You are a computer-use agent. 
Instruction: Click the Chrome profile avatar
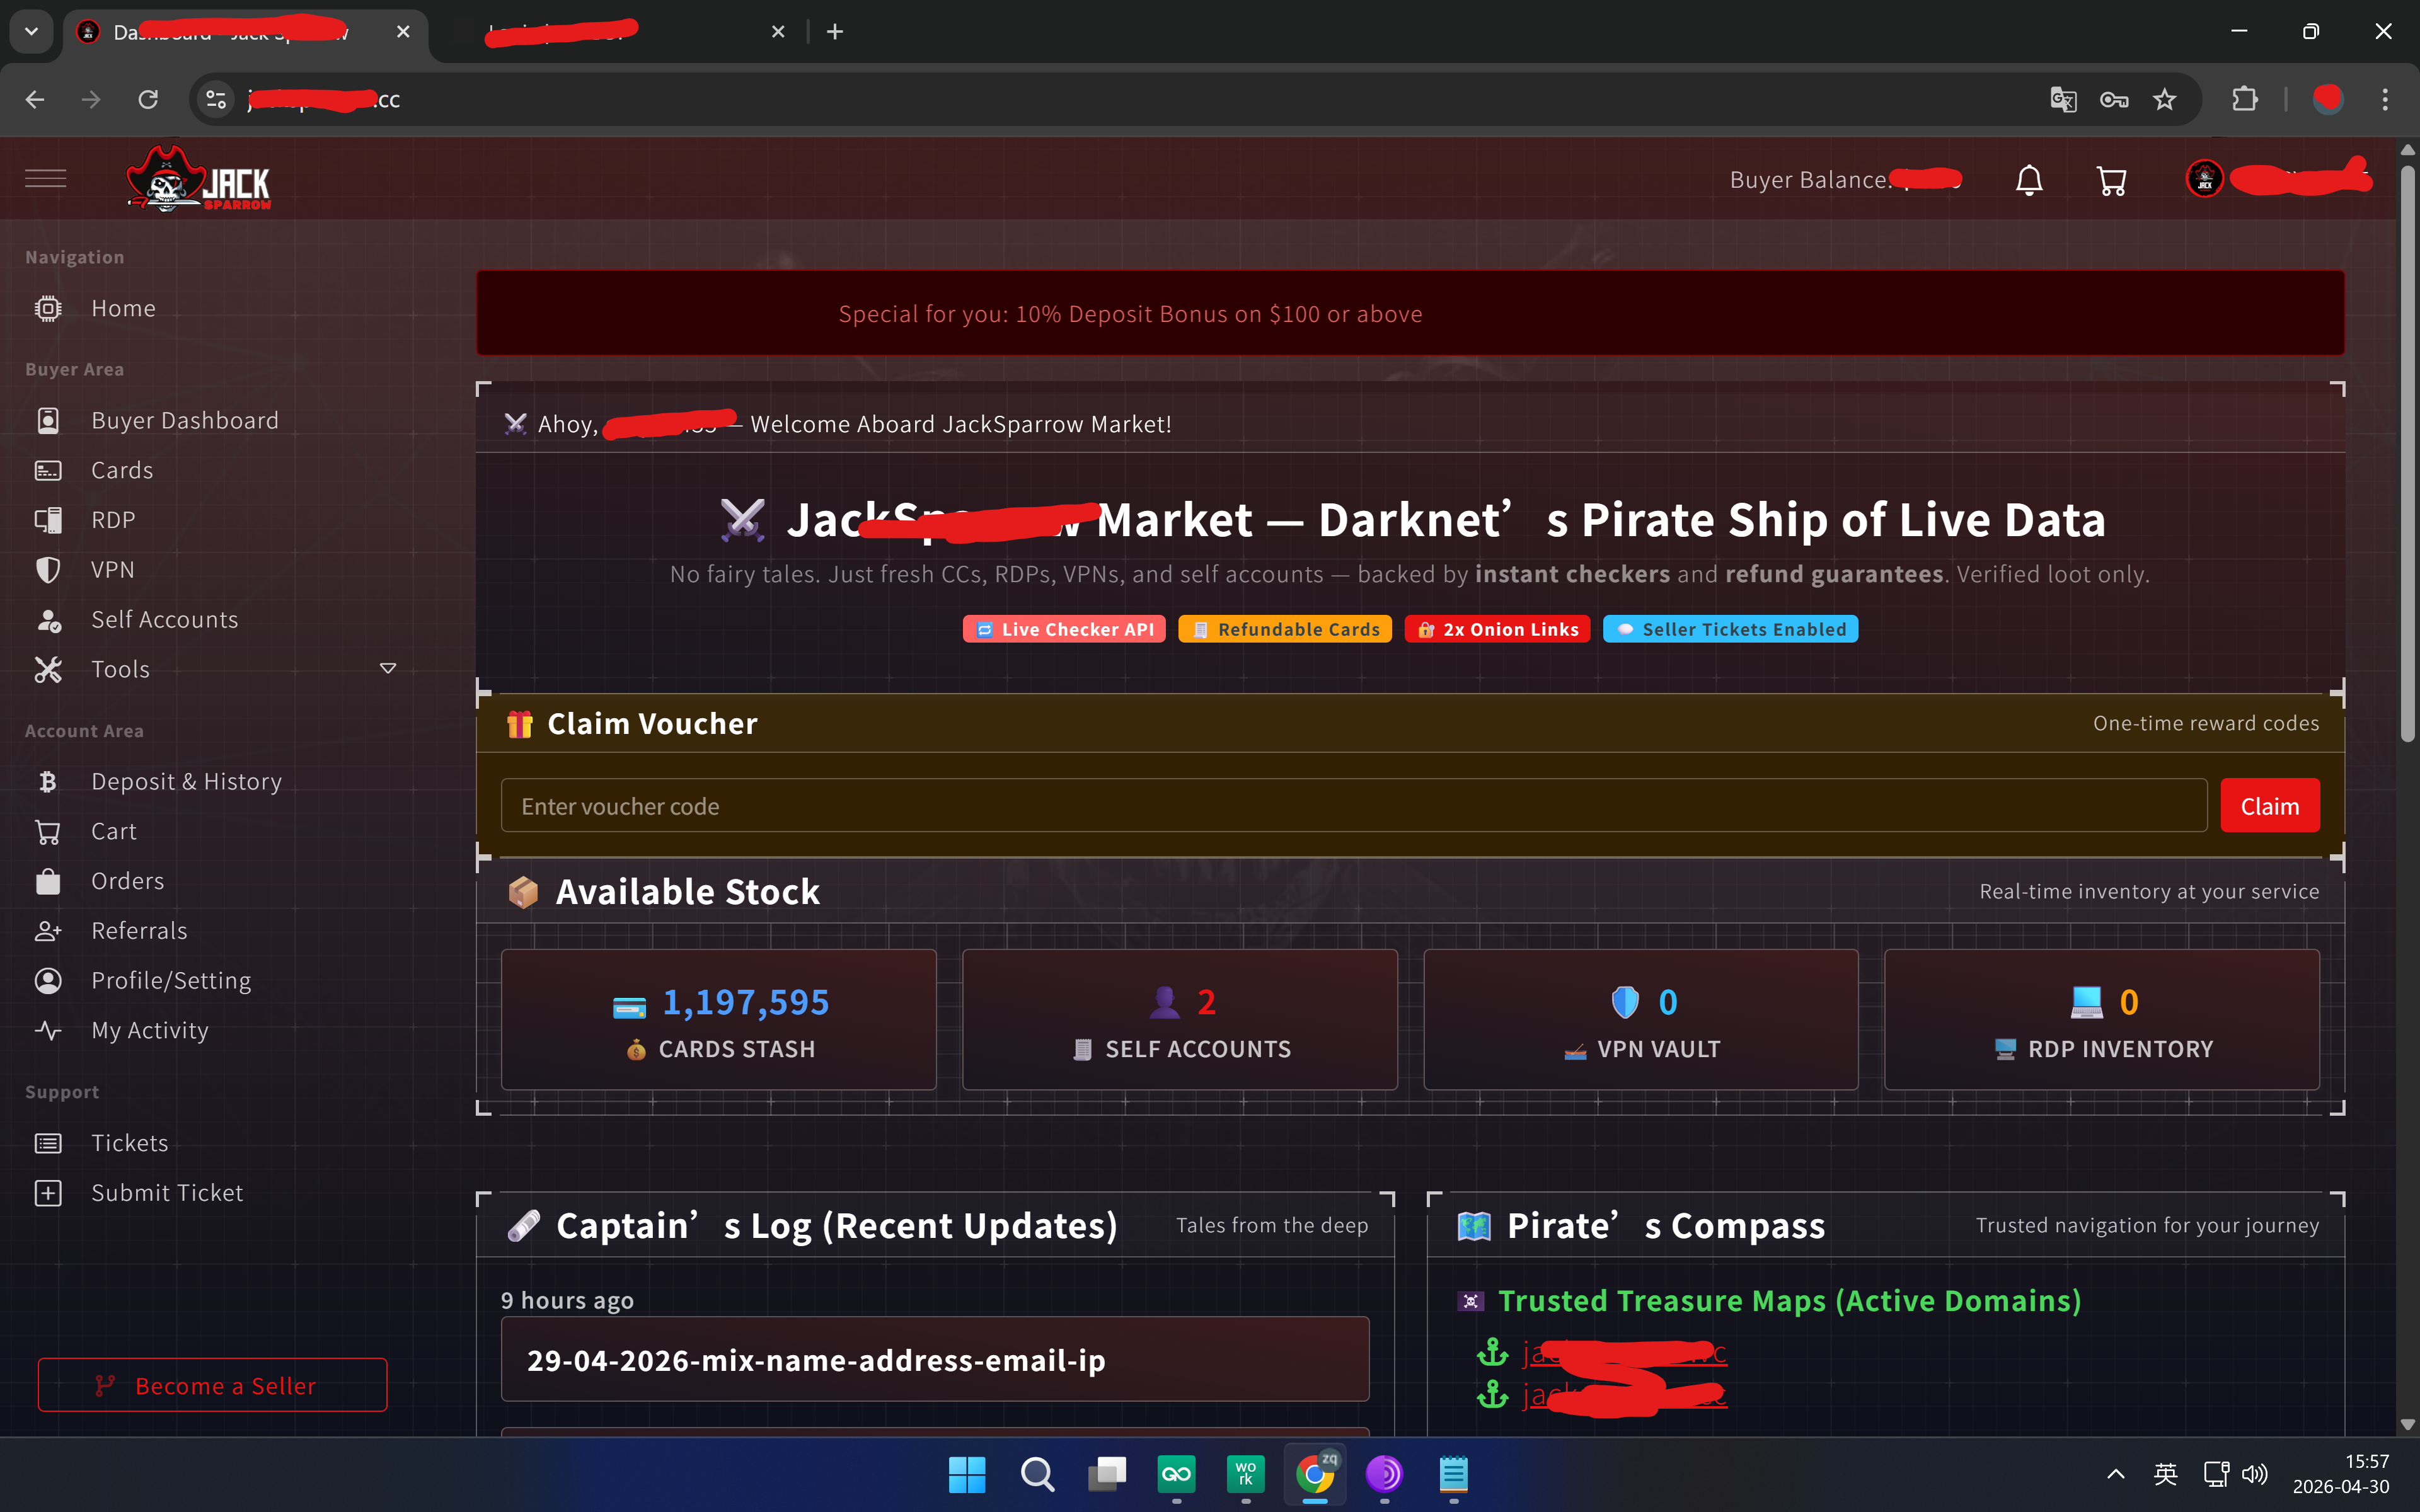pos(2328,99)
